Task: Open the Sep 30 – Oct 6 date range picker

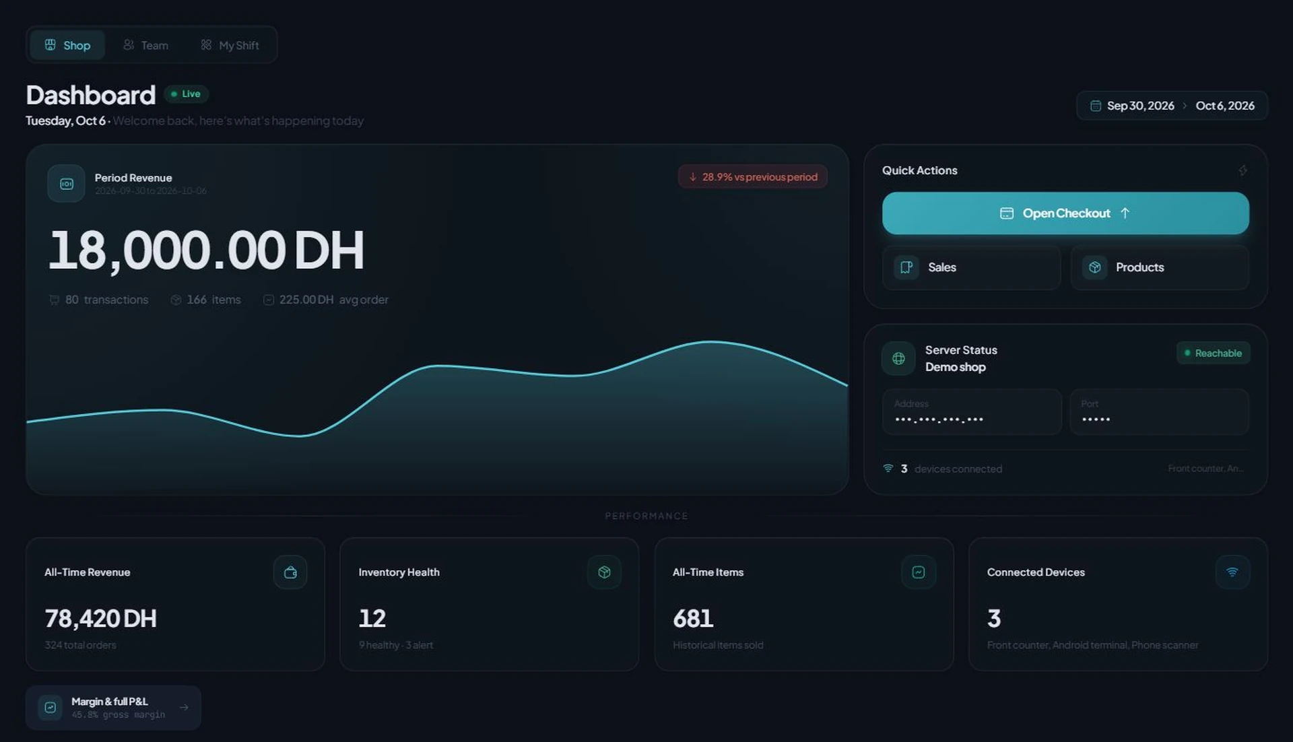Action: (x=1172, y=106)
